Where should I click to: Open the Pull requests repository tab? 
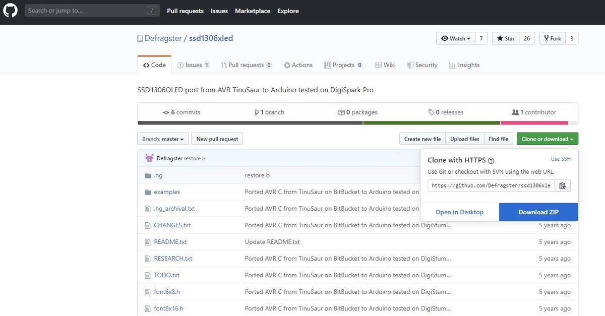246,65
